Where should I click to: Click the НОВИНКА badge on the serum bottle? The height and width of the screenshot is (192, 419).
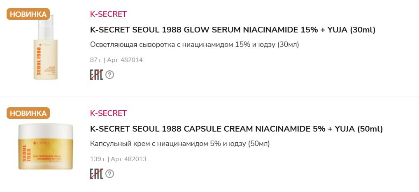pos(28,14)
